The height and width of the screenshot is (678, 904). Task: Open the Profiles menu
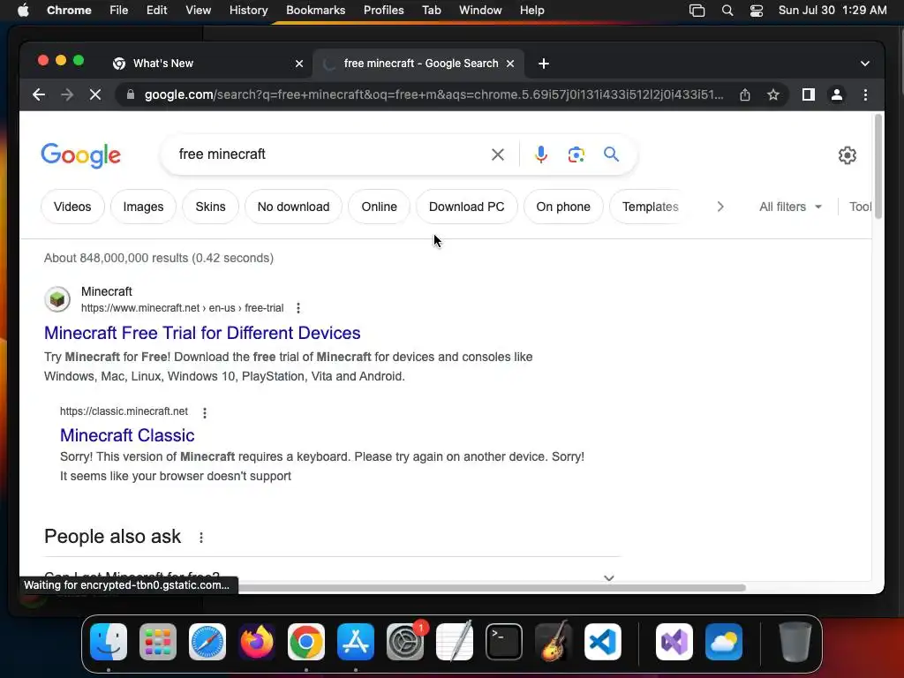pos(383,11)
